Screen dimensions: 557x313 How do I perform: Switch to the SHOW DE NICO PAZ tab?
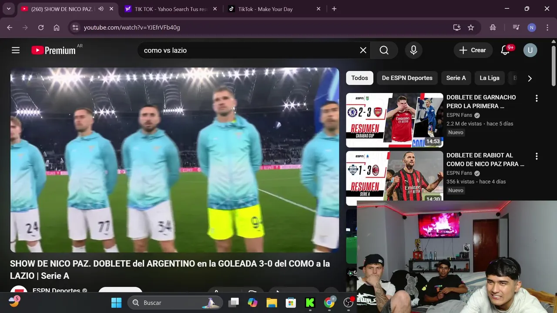(x=61, y=9)
